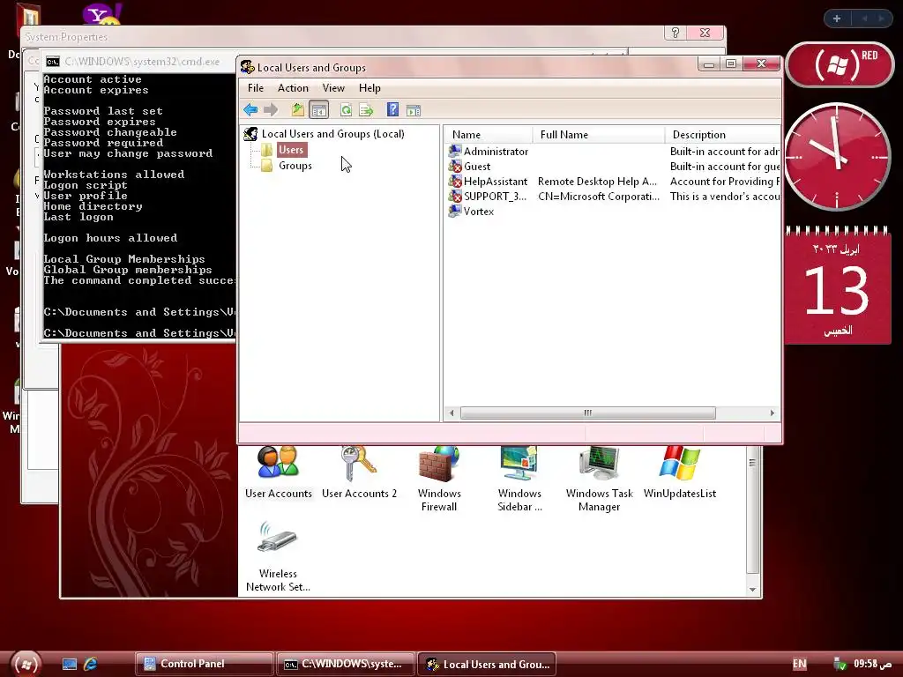Open the Help menu

pos(369,88)
